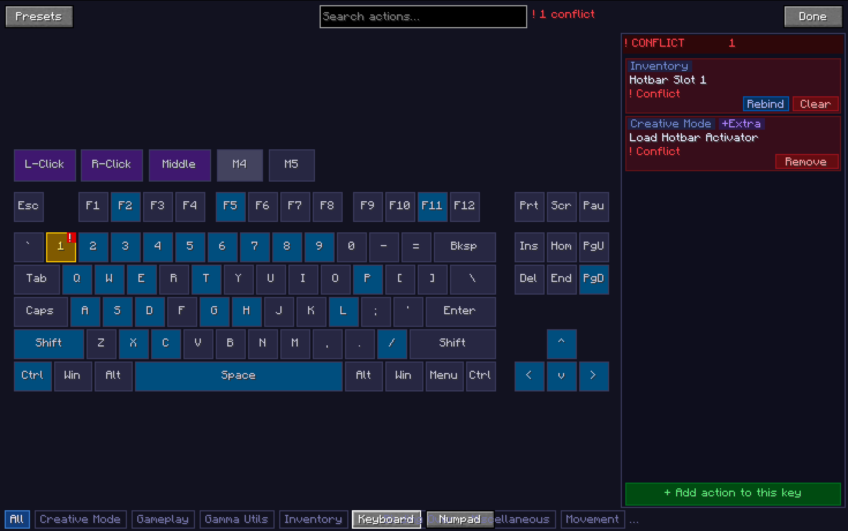Select the up arrow key
Image resolution: width=848 pixels, height=531 pixels.
pyautogui.click(x=561, y=344)
